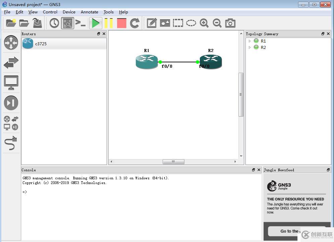Start all devices with green play button
334x242 pixels.
click(96, 23)
